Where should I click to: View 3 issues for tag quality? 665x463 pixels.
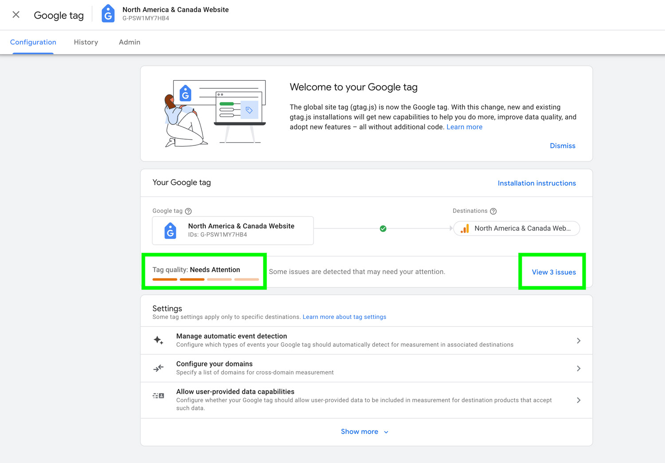tap(554, 272)
